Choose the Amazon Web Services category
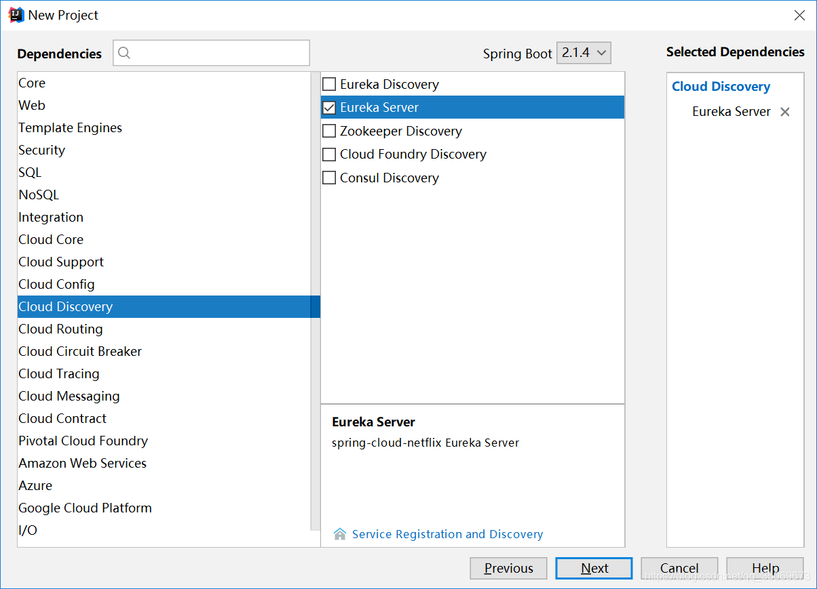Viewport: 817px width, 589px height. [164, 463]
